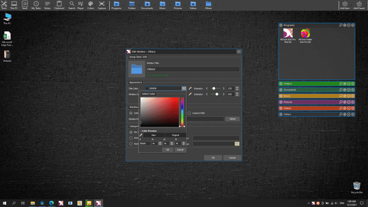This screenshot has height=207, width=368.
Task: Click the search icon on Folders group
Action: tap(341, 84)
